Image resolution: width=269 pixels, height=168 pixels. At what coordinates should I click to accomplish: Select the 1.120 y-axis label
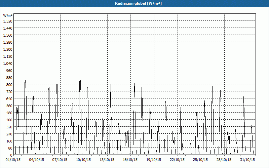[x=8, y=56]
